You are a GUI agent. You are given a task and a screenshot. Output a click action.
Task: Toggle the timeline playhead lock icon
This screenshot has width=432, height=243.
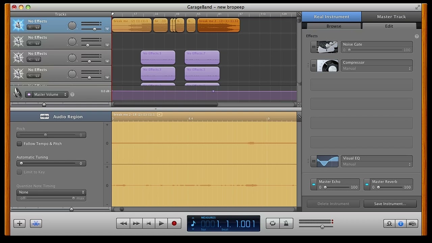[299, 14]
